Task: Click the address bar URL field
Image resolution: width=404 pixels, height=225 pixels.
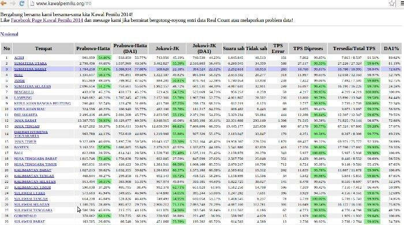Action: [206, 3]
